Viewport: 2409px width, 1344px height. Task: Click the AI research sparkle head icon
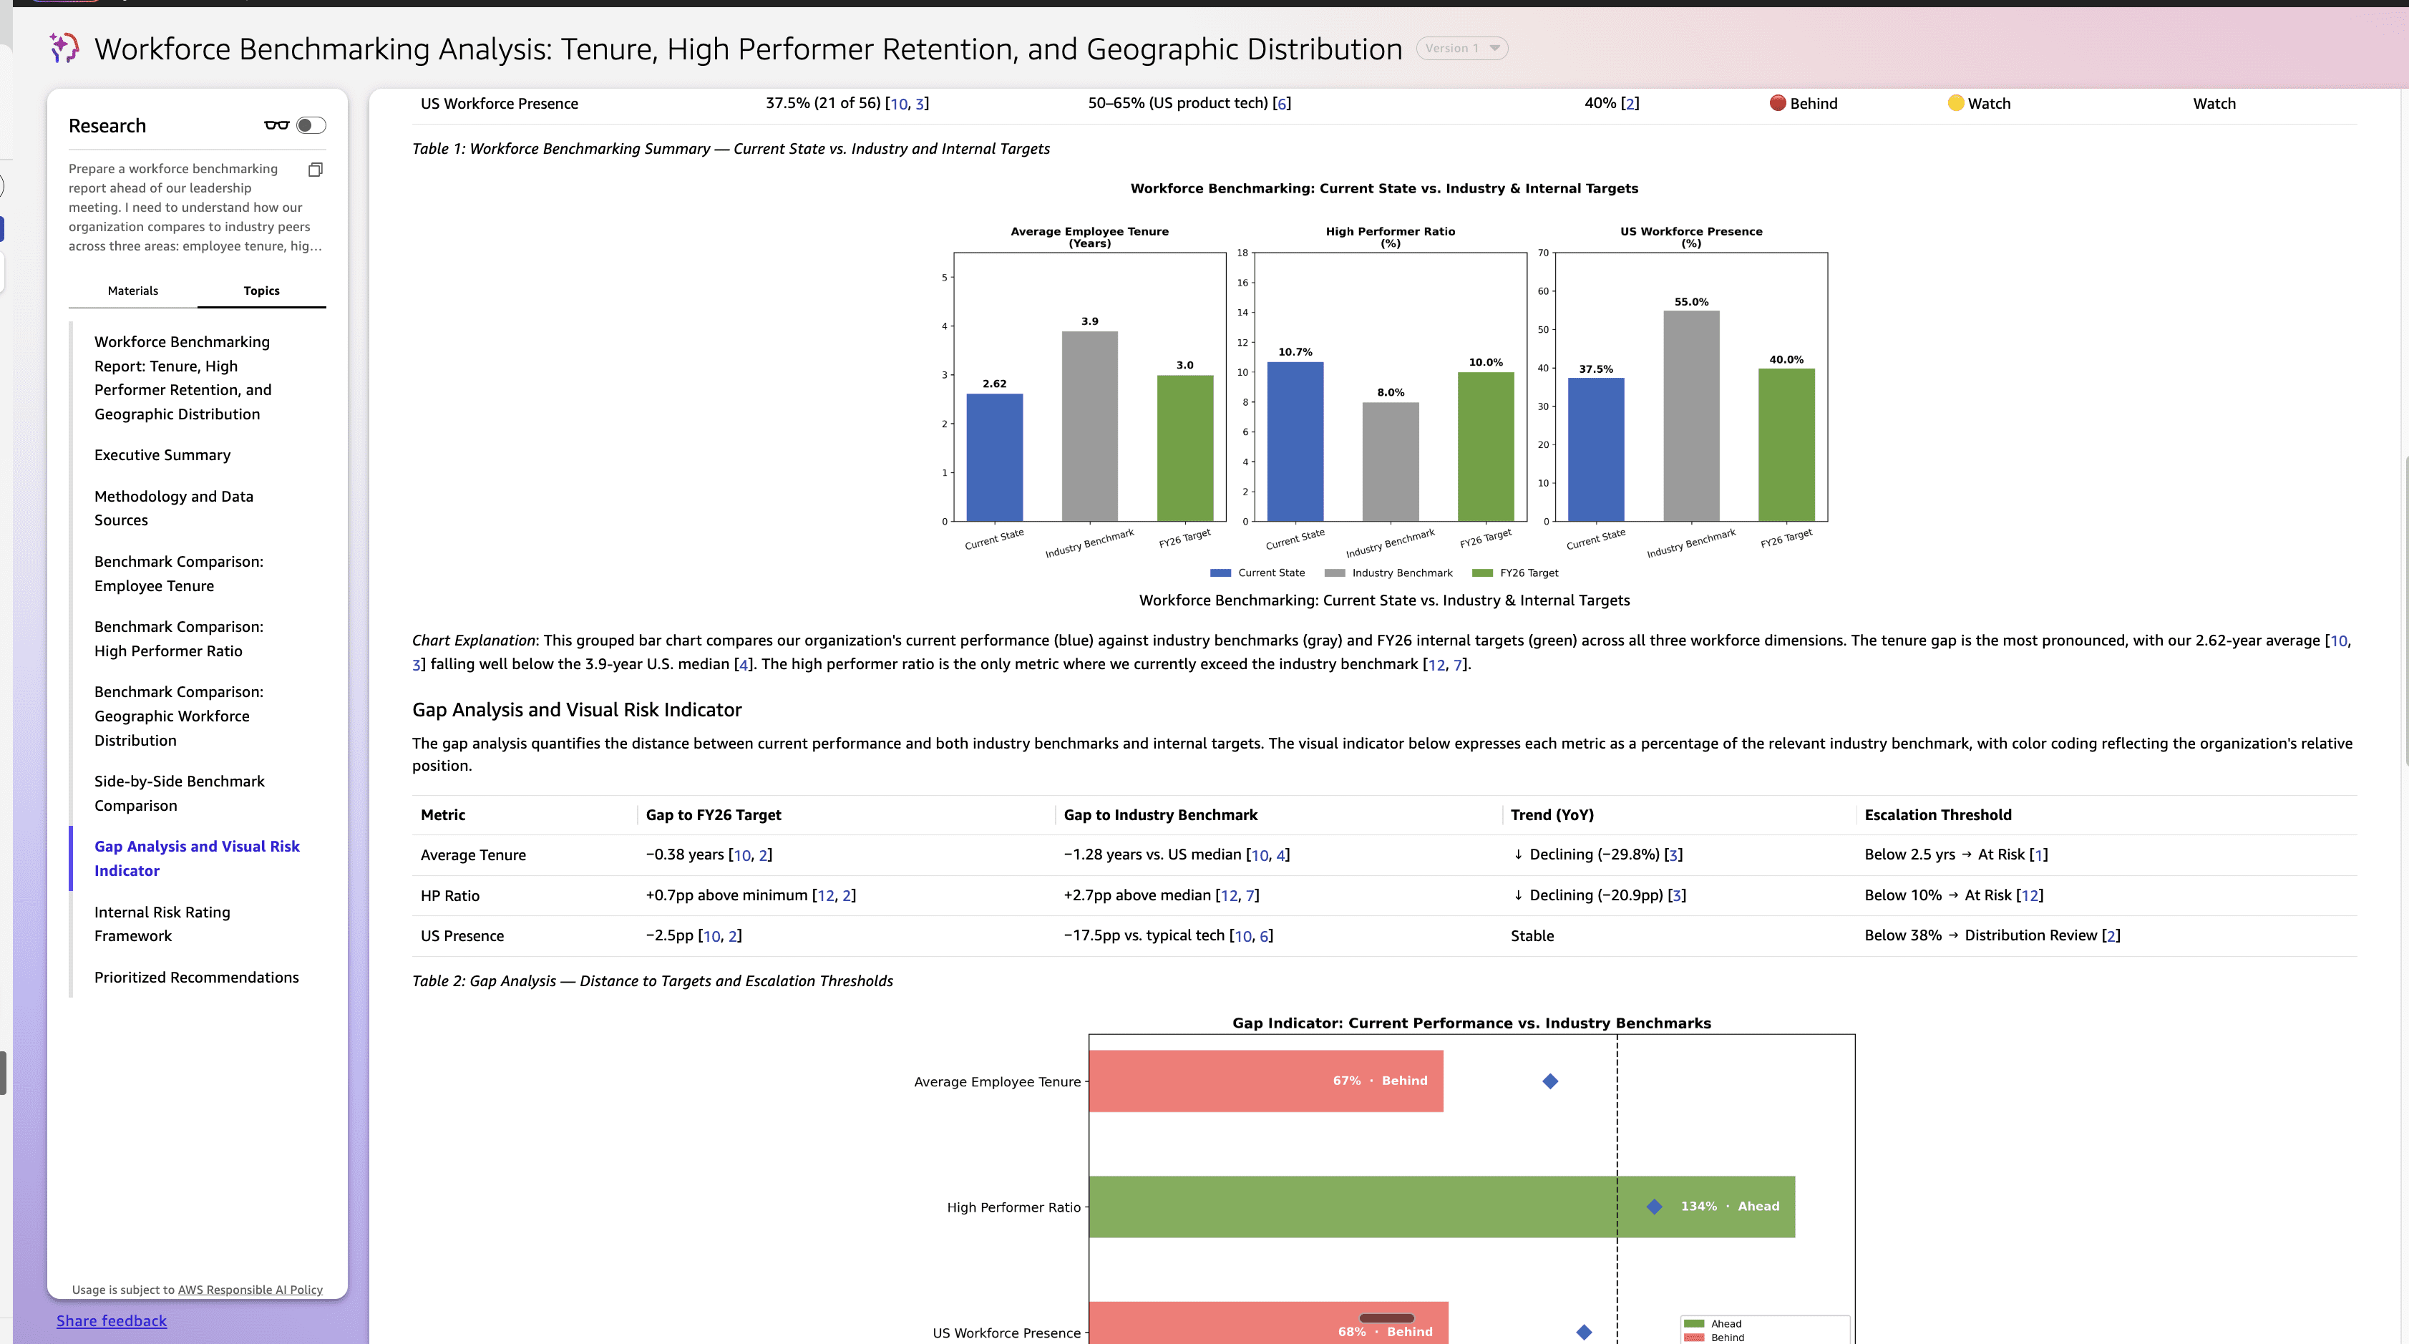coord(64,48)
